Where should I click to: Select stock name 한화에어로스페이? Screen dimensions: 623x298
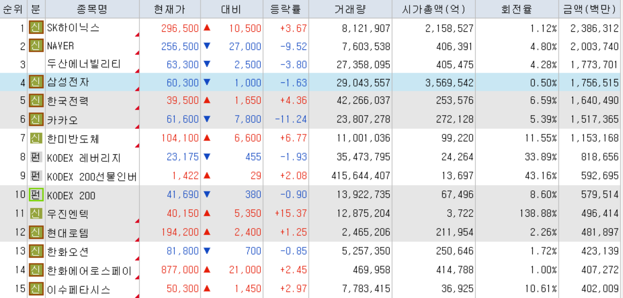click(89, 270)
